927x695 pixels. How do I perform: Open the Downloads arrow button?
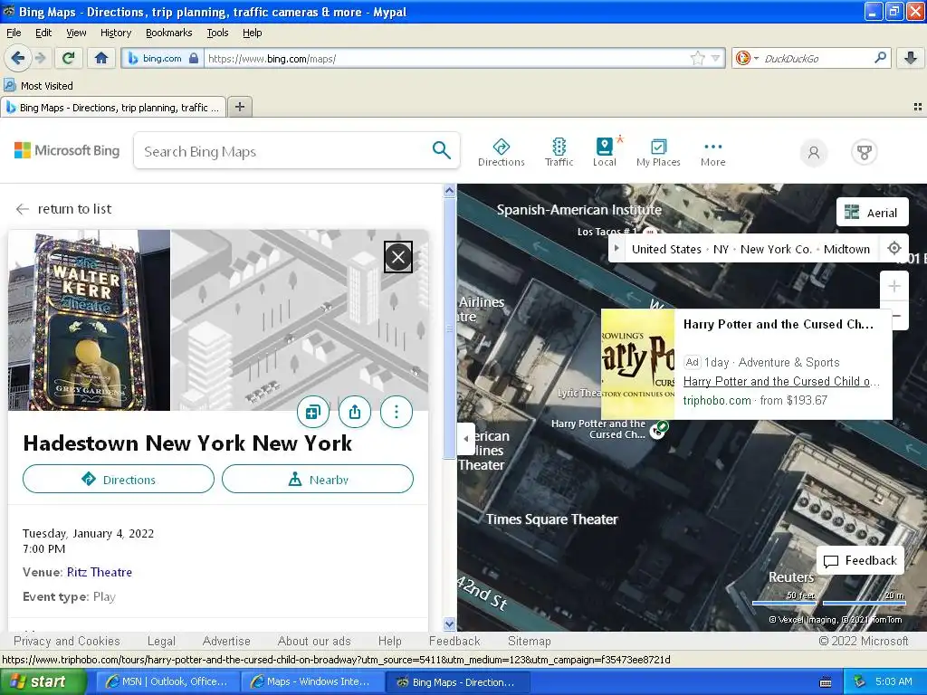pos(911,58)
